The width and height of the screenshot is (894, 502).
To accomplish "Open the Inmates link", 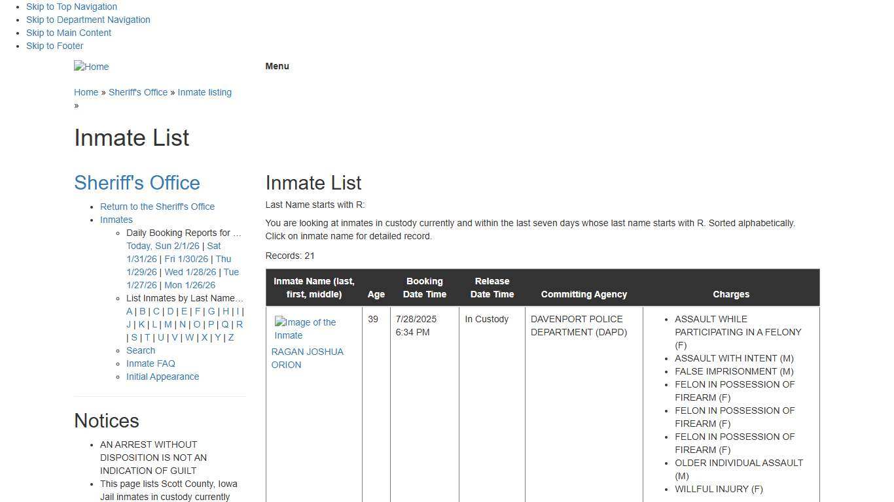I will 116,220.
